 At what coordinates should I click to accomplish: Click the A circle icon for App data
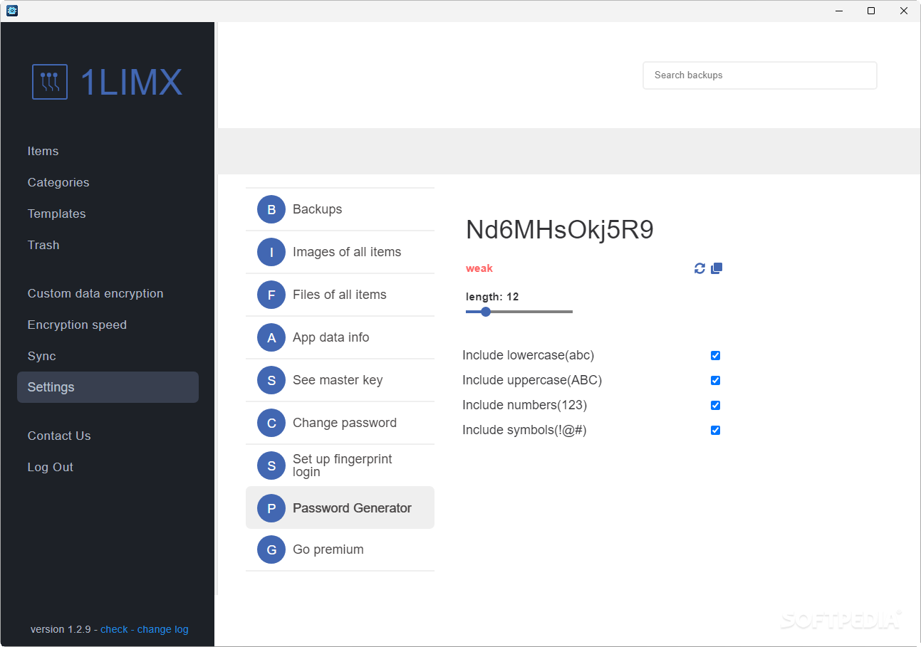(271, 337)
